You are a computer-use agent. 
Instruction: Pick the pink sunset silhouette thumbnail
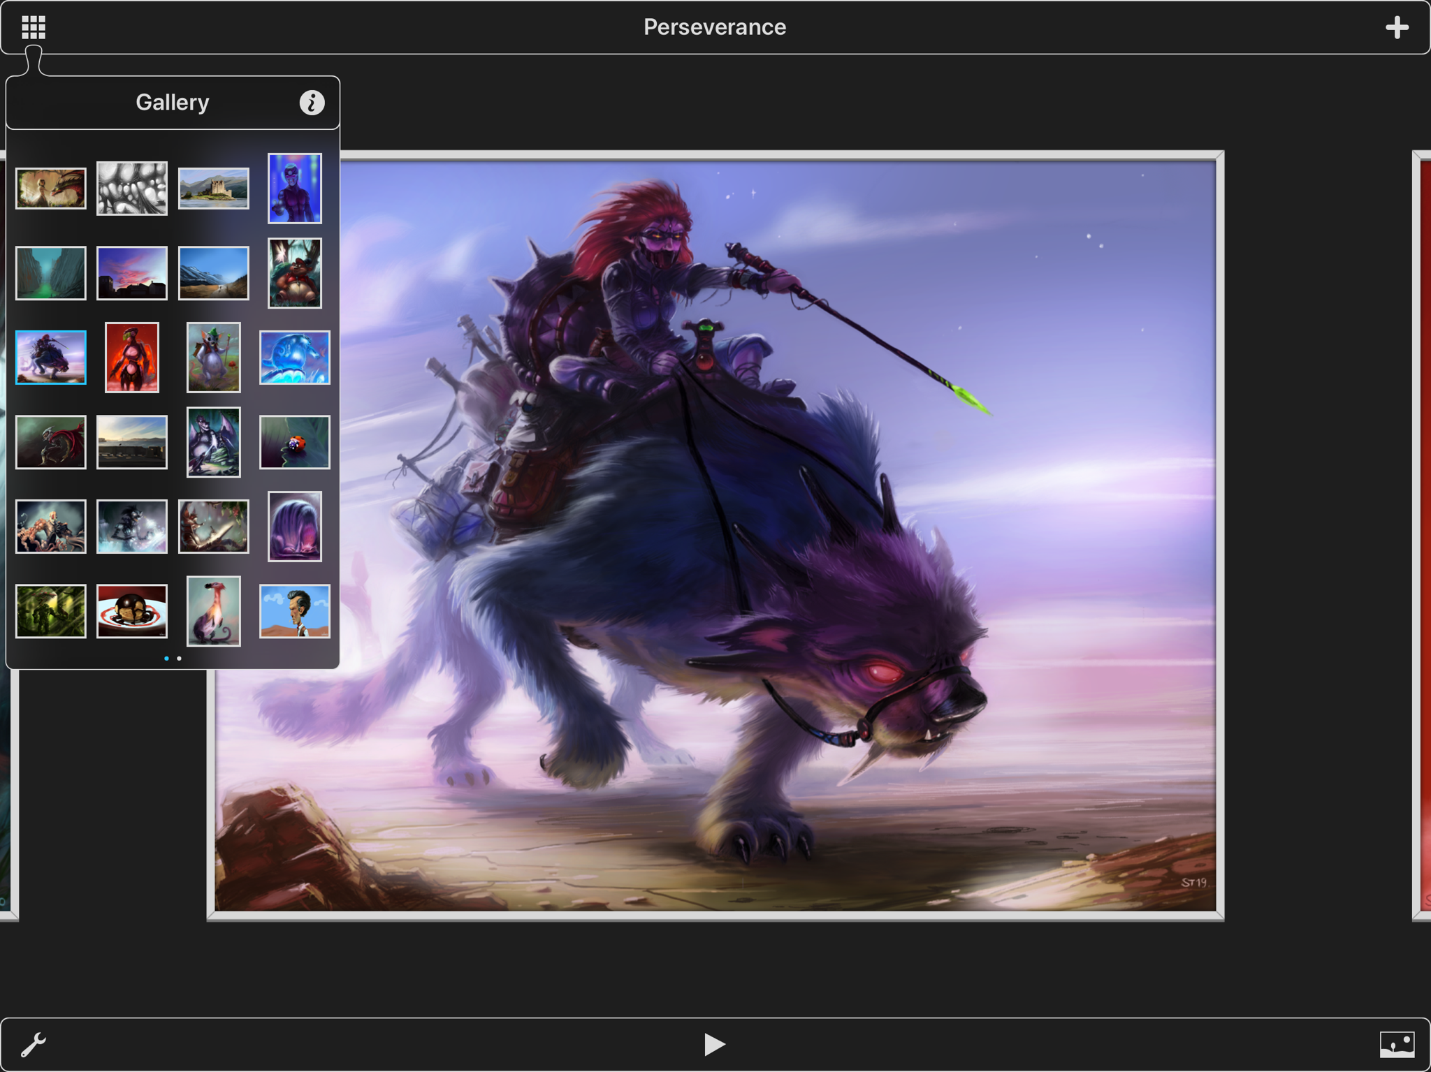click(132, 273)
